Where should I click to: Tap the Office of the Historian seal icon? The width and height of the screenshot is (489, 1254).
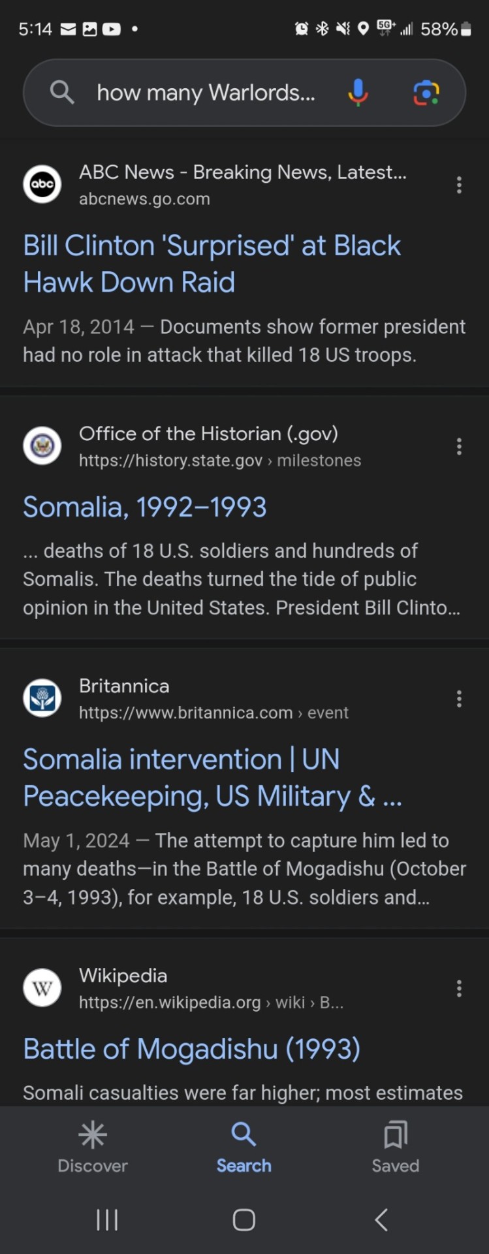point(42,446)
